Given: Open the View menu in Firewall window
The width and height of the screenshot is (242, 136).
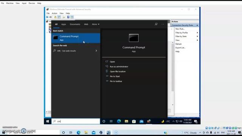Looking at the screenshot, I should (61, 13).
